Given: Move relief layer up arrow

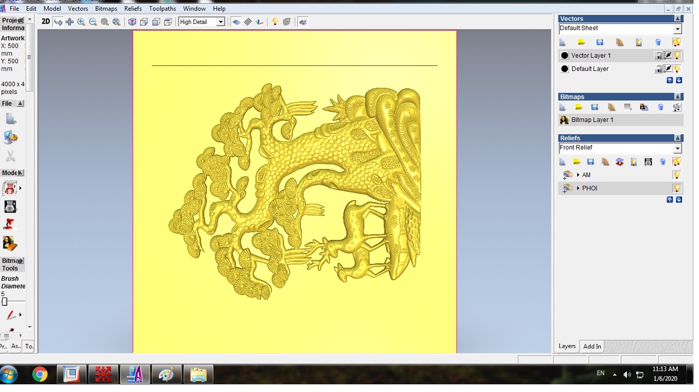Looking at the screenshot, I should click(670, 200).
